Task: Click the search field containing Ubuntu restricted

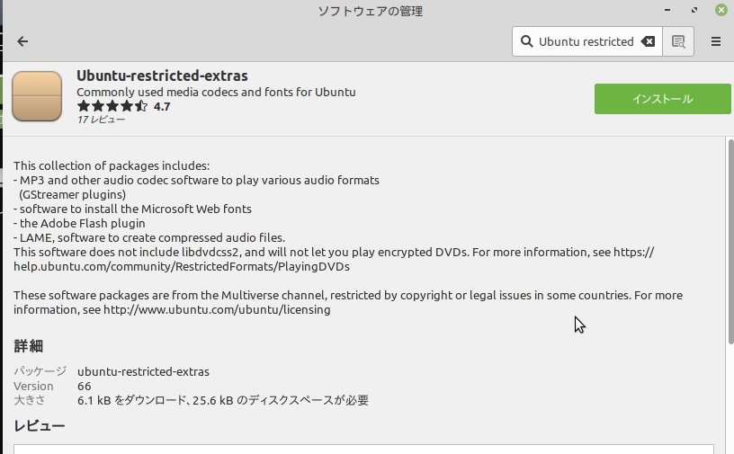Action: (587, 41)
